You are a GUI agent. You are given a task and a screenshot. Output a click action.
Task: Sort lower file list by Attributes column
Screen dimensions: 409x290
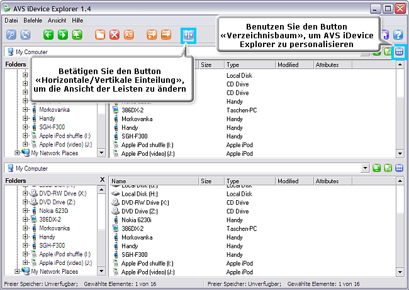[333, 181]
